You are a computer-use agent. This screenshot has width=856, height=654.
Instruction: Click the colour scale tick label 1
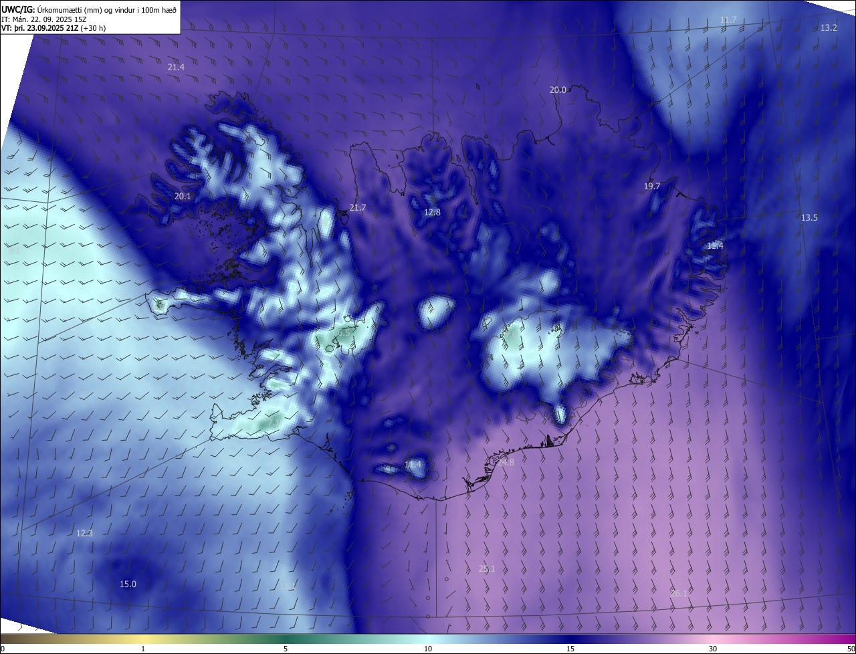143,649
